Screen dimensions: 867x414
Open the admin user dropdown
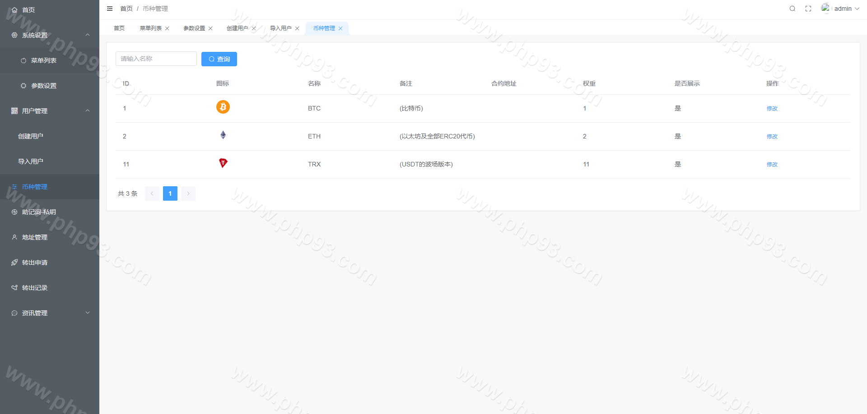pyautogui.click(x=841, y=9)
